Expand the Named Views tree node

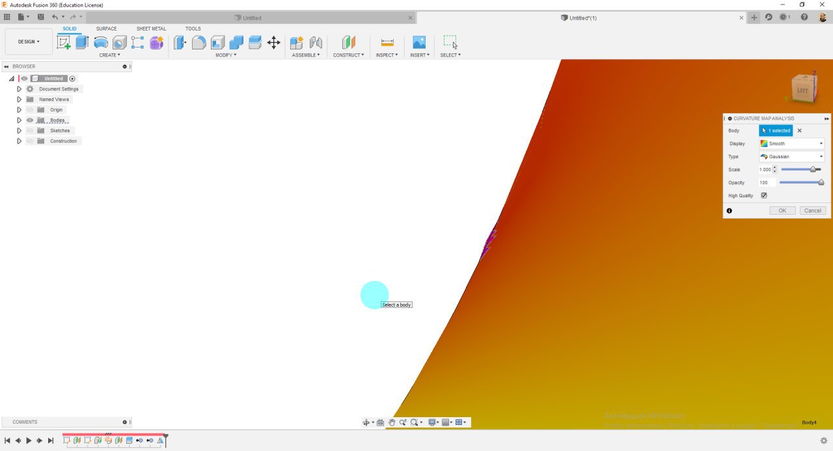pyautogui.click(x=20, y=100)
